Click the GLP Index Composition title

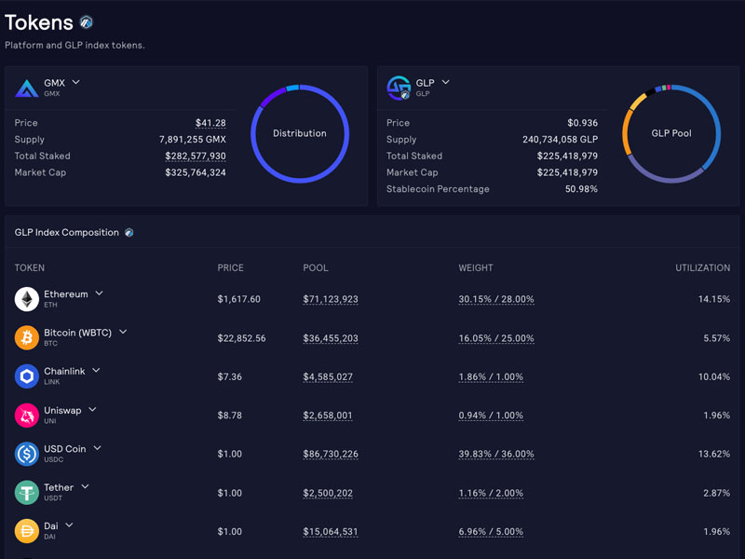[x=66, y=232]
